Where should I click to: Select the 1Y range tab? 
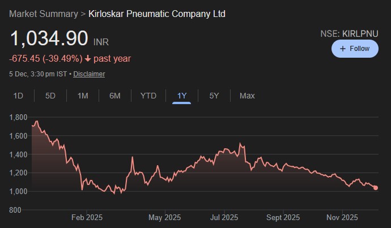181,96
